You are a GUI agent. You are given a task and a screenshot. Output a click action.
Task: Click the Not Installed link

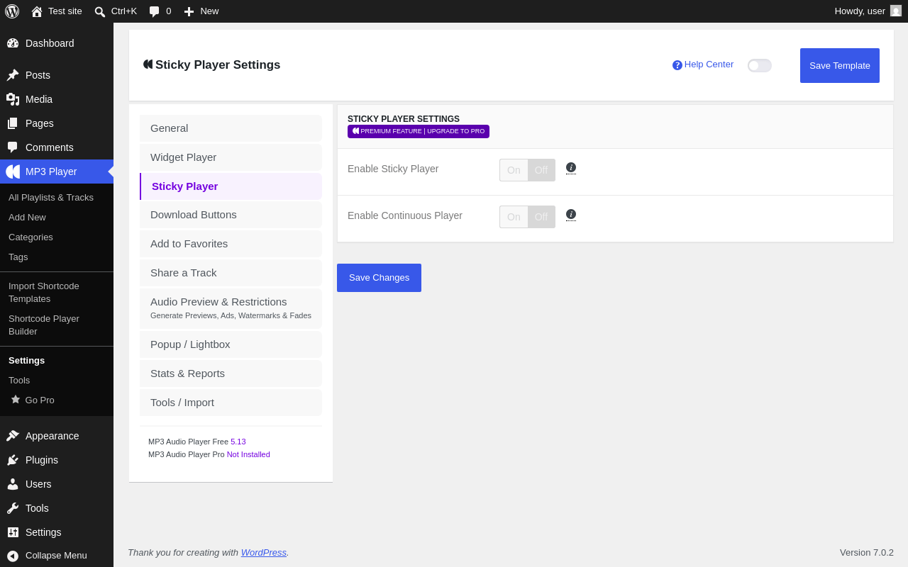pyautogui.click(x=248, y=454)
